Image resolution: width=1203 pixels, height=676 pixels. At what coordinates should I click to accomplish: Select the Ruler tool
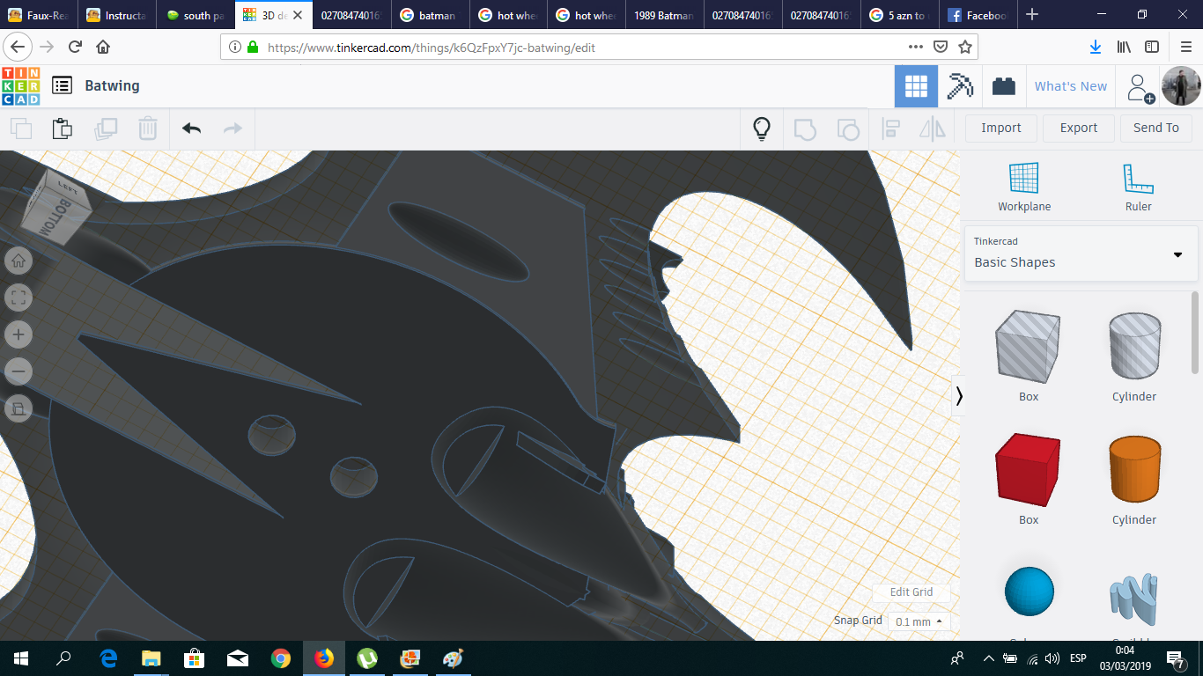[1139, 187]
